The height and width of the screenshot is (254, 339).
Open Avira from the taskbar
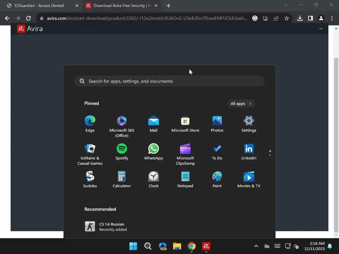point(206,246)
